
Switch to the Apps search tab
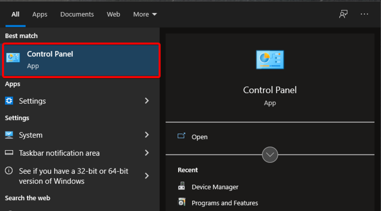pyautogui.click(x=40, y=14)
